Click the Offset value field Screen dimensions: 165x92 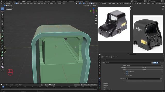(144, 70)
